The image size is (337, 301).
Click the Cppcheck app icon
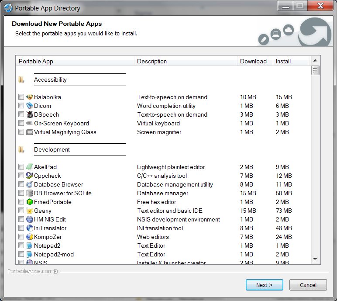29,176
